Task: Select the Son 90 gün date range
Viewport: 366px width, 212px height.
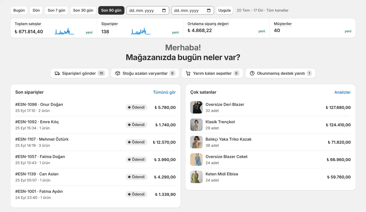Action: click(111, 10)
